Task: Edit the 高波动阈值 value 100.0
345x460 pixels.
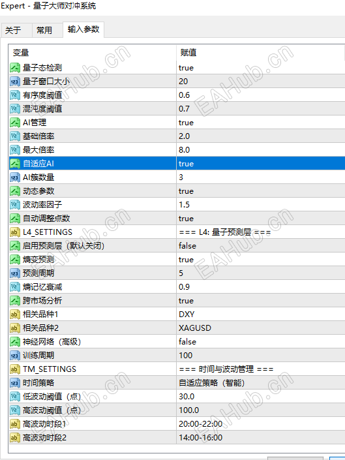Action: pos(261,410)
